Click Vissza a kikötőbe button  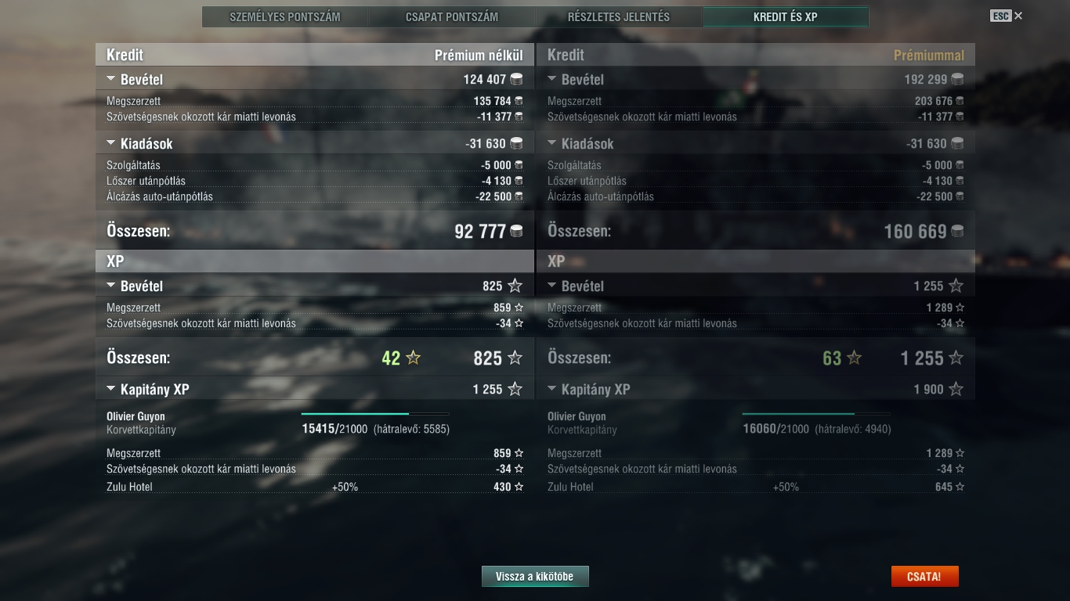535,577
